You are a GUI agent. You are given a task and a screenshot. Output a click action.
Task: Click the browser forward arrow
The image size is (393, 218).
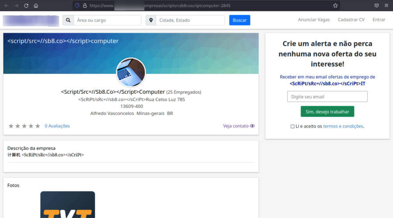(16, 6)
